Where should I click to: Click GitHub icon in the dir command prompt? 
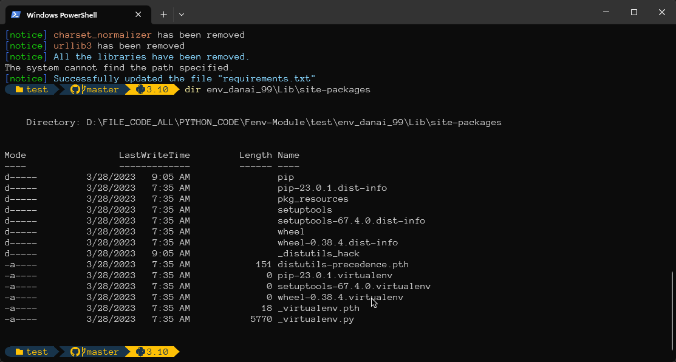coord(76,89)
